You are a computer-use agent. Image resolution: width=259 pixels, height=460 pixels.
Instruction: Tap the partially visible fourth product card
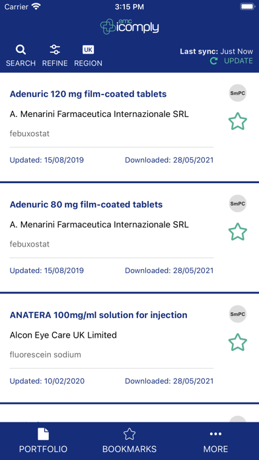[129, 413]
